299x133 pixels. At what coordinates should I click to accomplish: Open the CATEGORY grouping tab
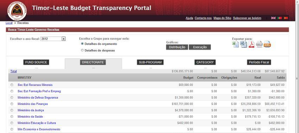pyautogui.click(x=205, y=62)
